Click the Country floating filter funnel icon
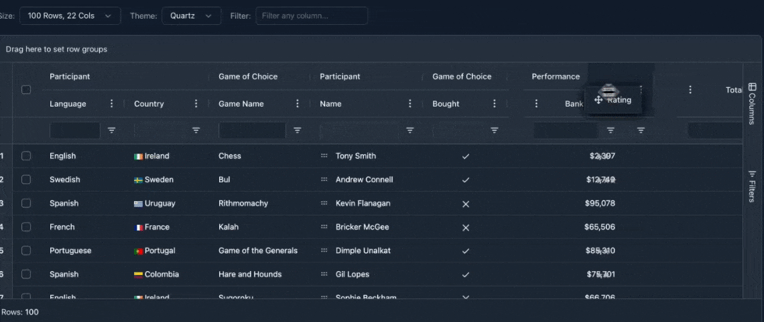This screenshot has height=322, width=764. click(196, 130)
